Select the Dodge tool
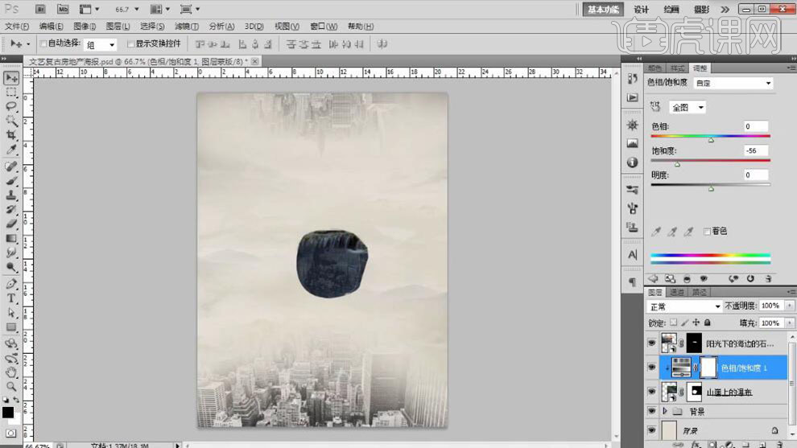The width and height of the screenshot is (797, 448). tap(11, 267)
